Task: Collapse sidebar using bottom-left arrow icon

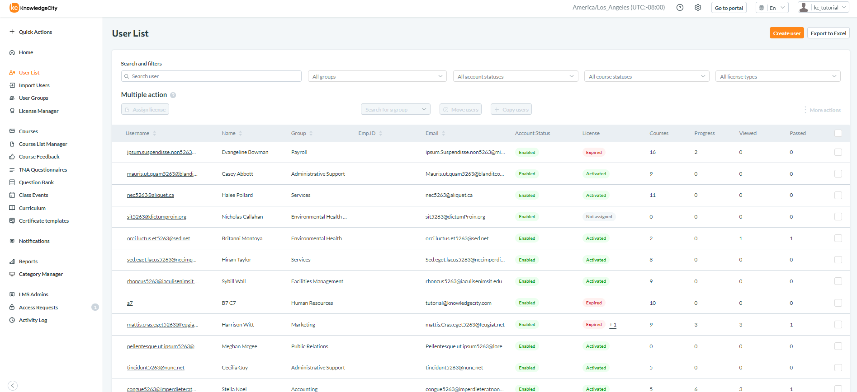Action: tap(13, 385)
